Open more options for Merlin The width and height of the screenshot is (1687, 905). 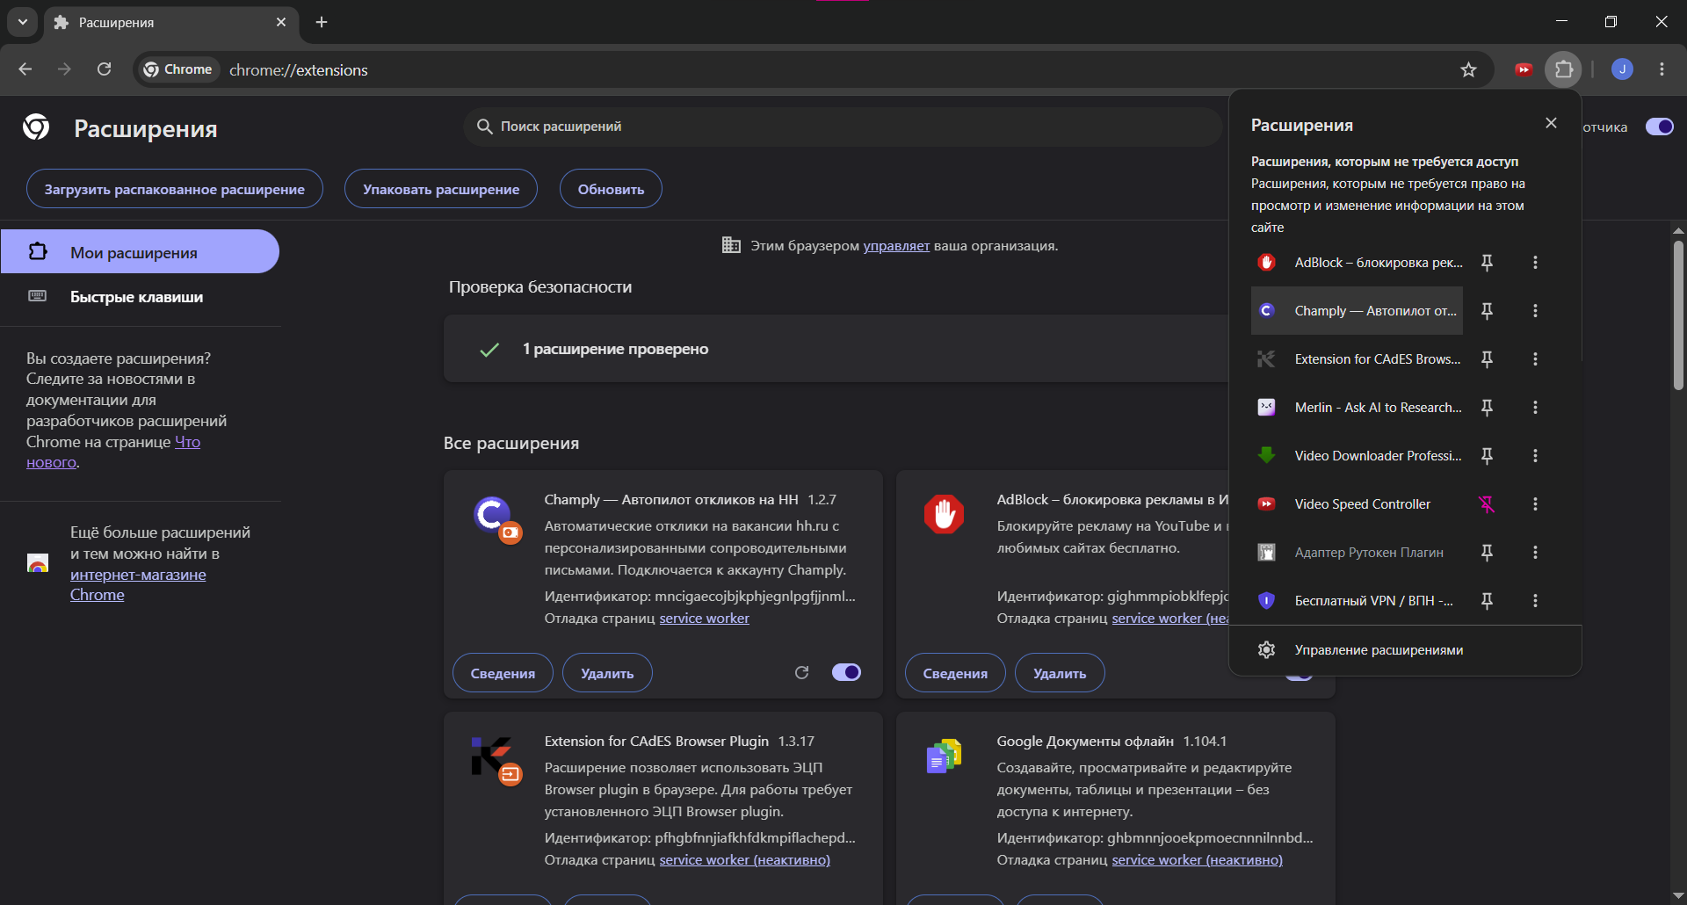[1535, 408]
